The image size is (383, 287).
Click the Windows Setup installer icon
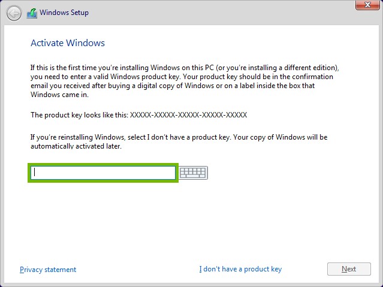(32, 13)
